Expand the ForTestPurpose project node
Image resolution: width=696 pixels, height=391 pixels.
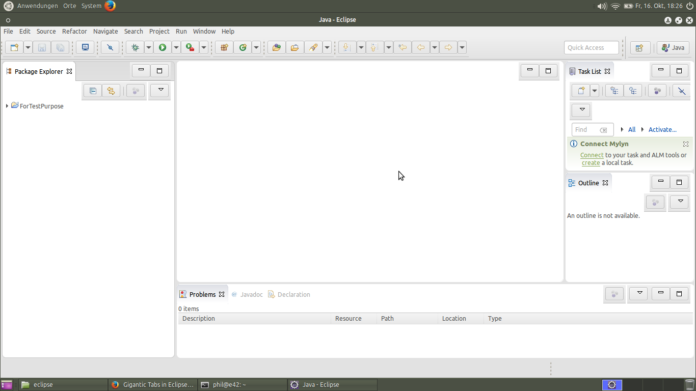[7, 106]
